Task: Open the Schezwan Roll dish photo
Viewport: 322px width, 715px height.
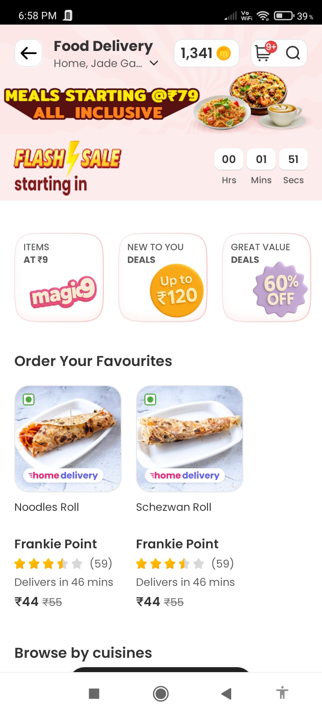Action: (x=190, y=439)
